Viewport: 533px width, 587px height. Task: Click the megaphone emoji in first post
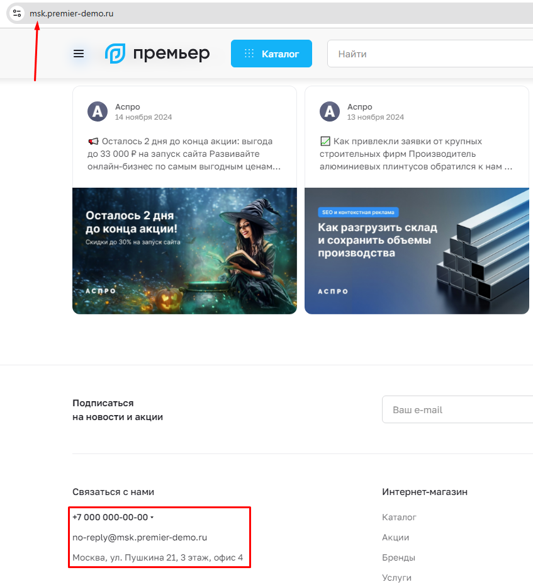pyautogui.click(x=93, y=142)
